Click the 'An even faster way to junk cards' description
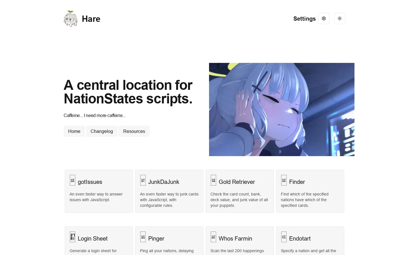Viewport: 409px width, 255px height. point(169,200)
